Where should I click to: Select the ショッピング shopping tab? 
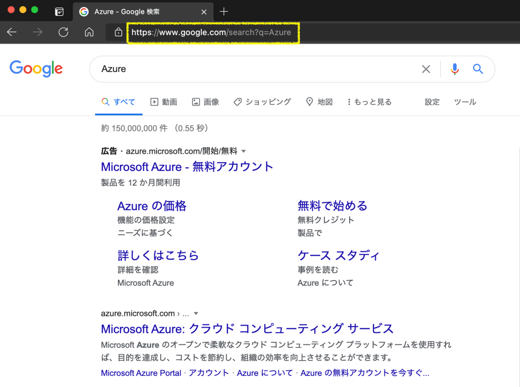click(262, 102)
